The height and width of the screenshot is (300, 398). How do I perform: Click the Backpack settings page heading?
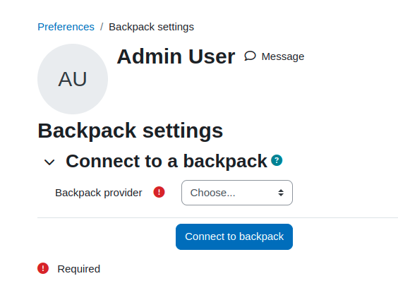131,131
